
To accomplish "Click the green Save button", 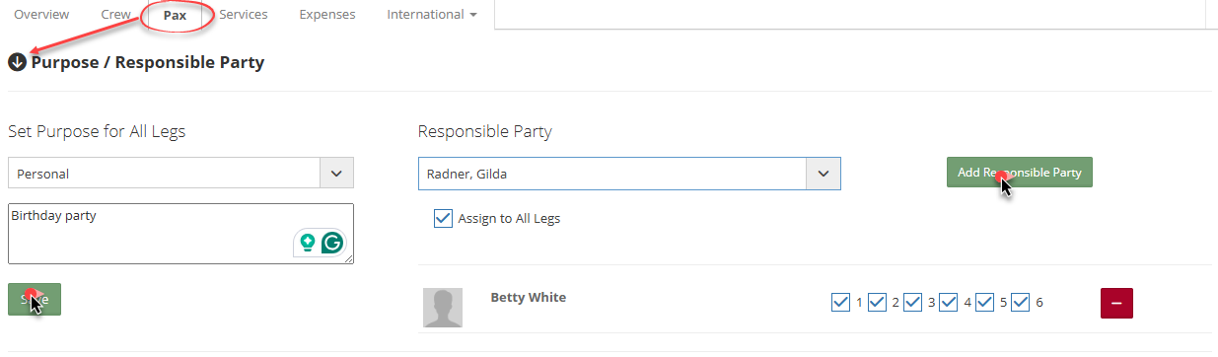I will click(35, 299).
